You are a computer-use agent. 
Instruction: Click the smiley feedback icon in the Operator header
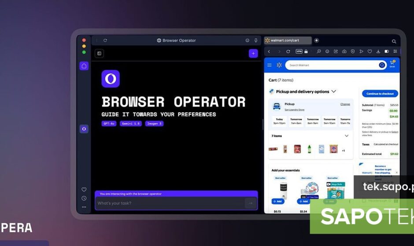248,40
